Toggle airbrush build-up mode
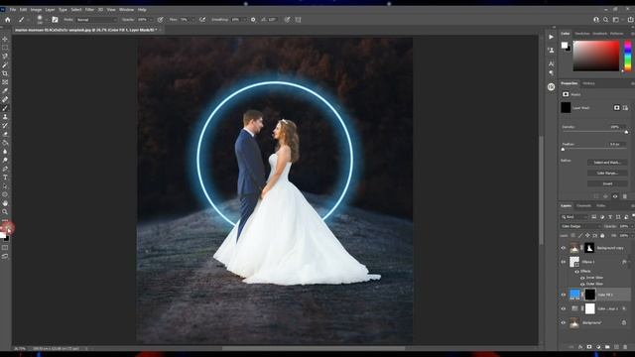Image resolution: width=635 pixels, height=357 pixels. tap(202, 20)
